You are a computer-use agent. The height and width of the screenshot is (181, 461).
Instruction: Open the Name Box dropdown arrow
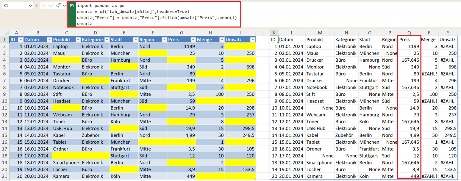click(30, 6)
